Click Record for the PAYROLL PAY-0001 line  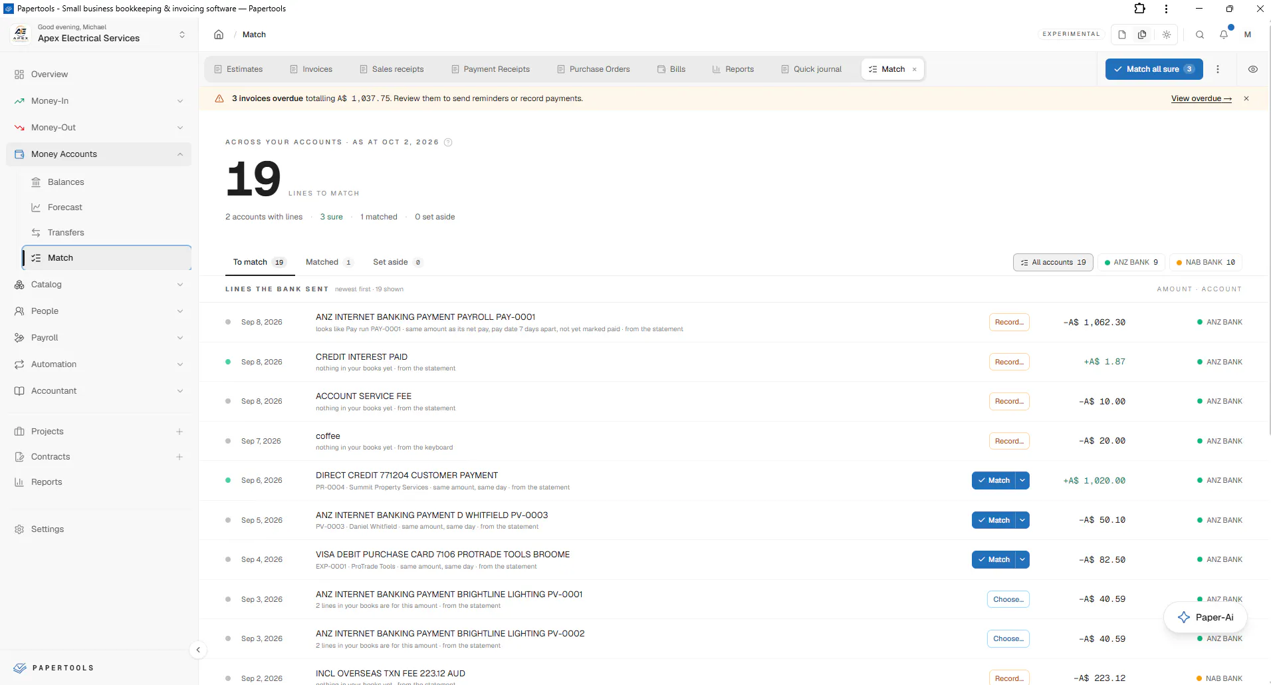click(1009, 322)
